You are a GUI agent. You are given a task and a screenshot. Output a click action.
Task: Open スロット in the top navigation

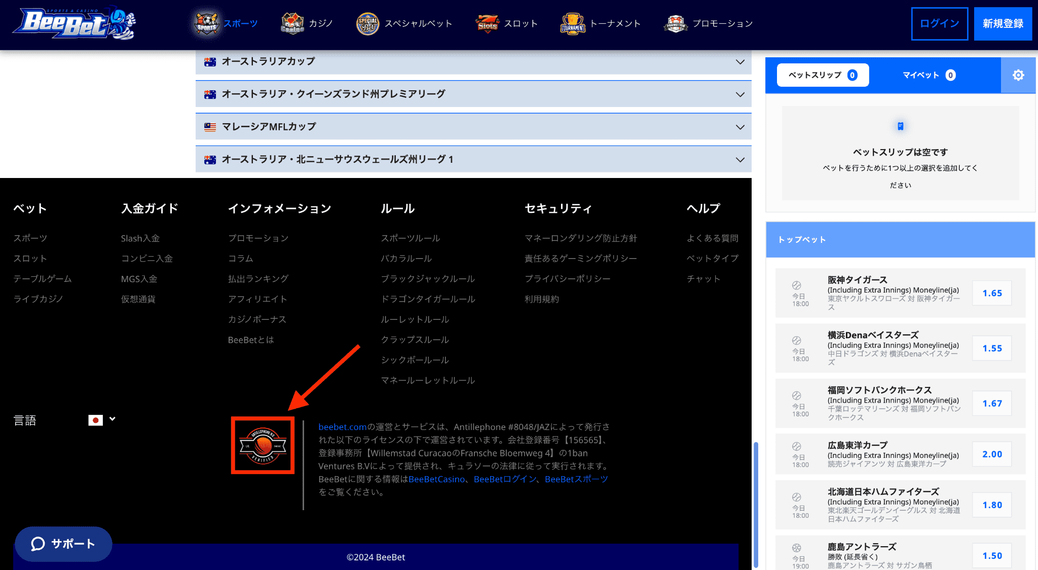(x=521, y=23)
